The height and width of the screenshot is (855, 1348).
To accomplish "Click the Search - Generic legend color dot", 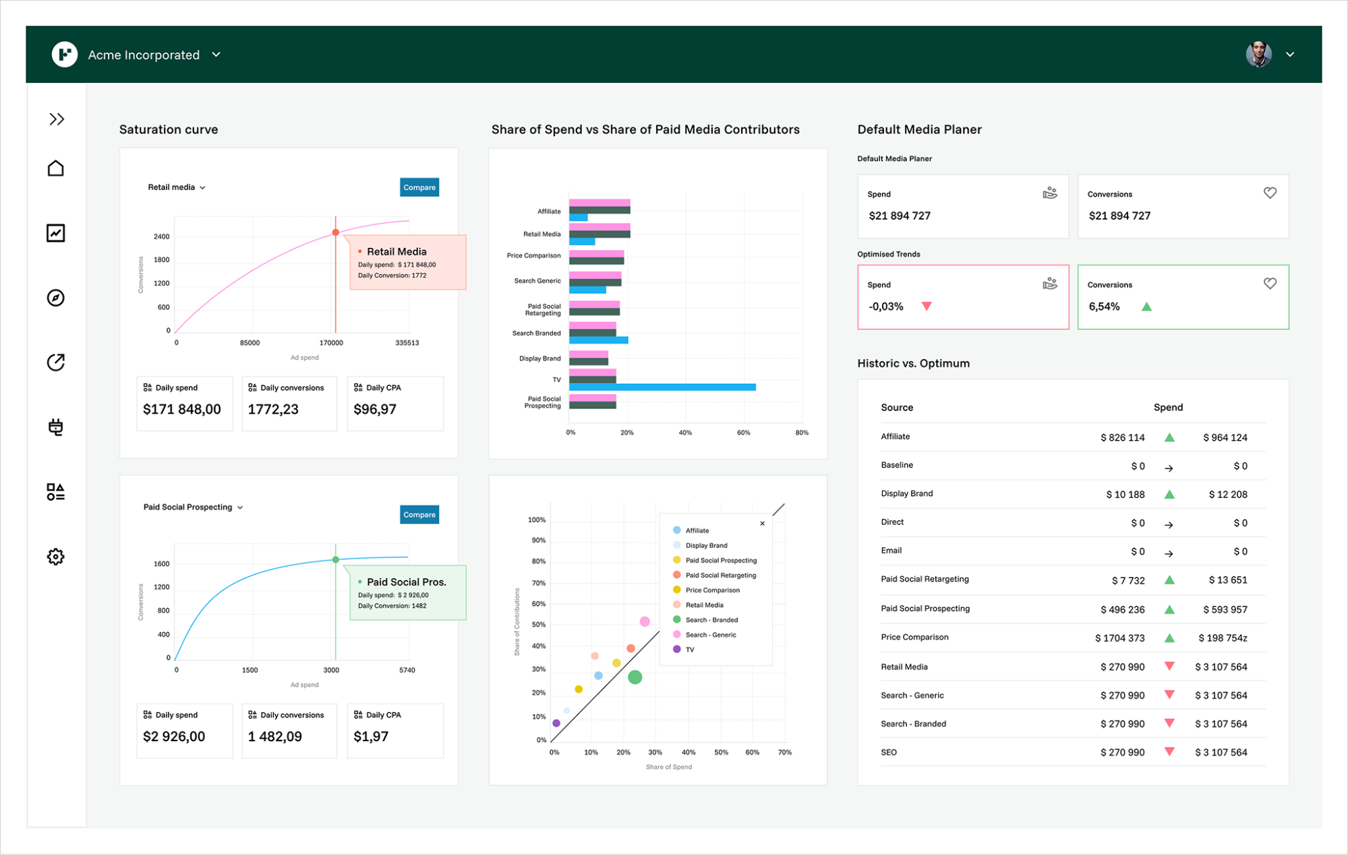I will [x=675, y=634].
